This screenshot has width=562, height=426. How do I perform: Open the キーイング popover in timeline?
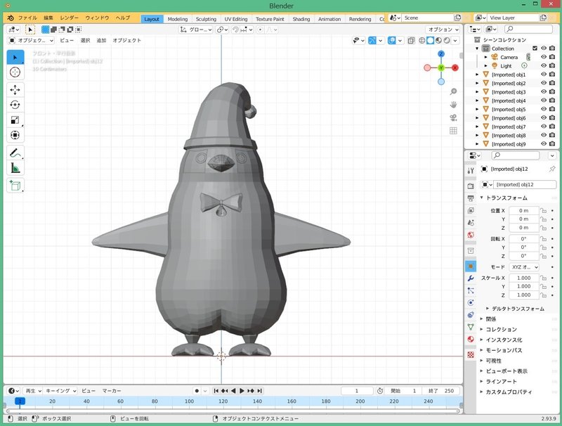(60, 390)
